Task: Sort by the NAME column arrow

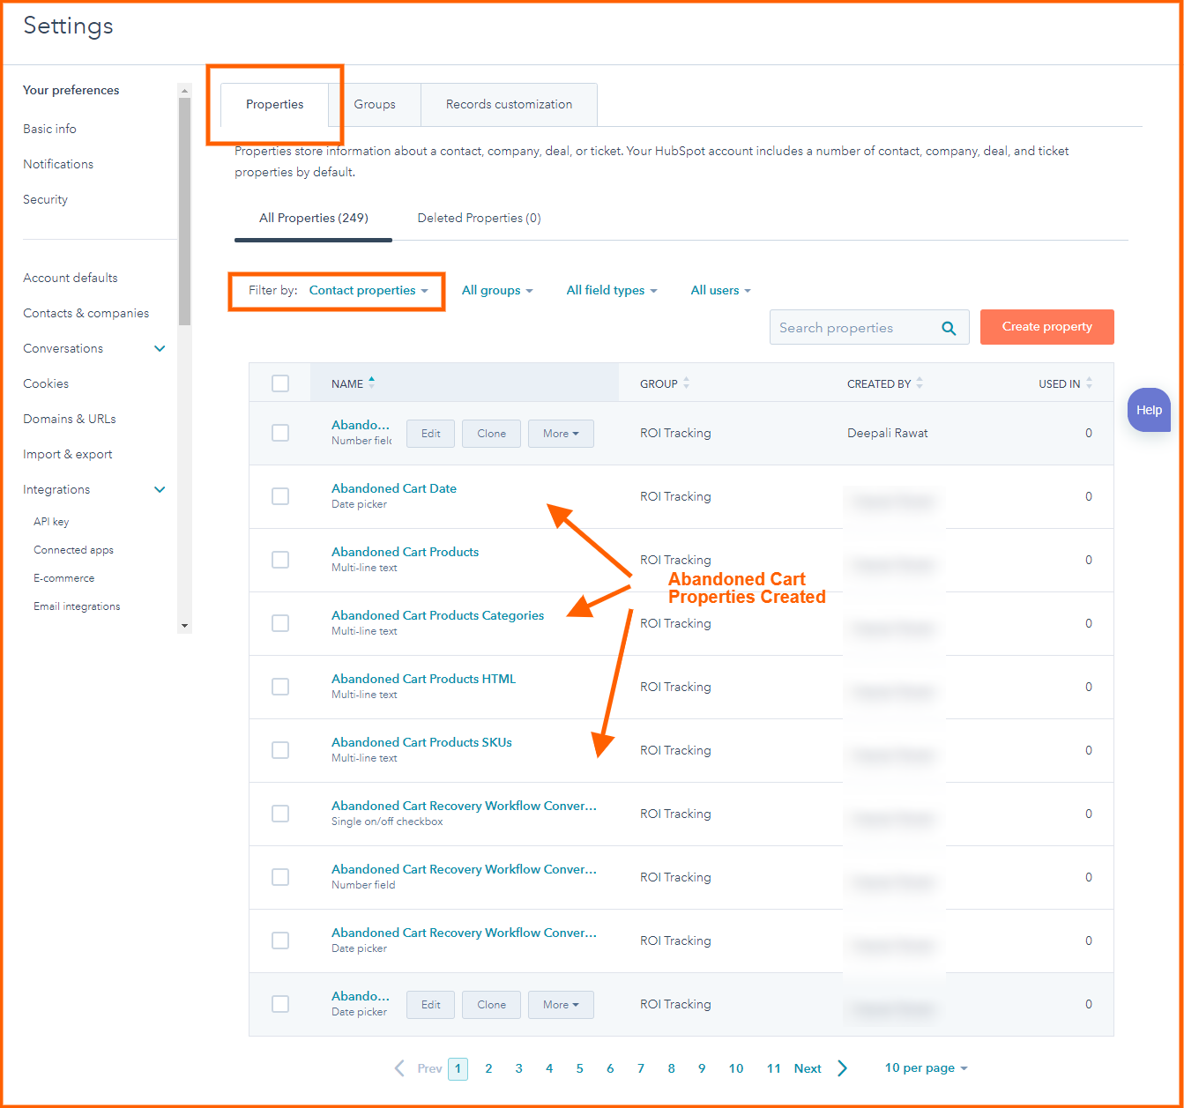Action: coord(371,383)
